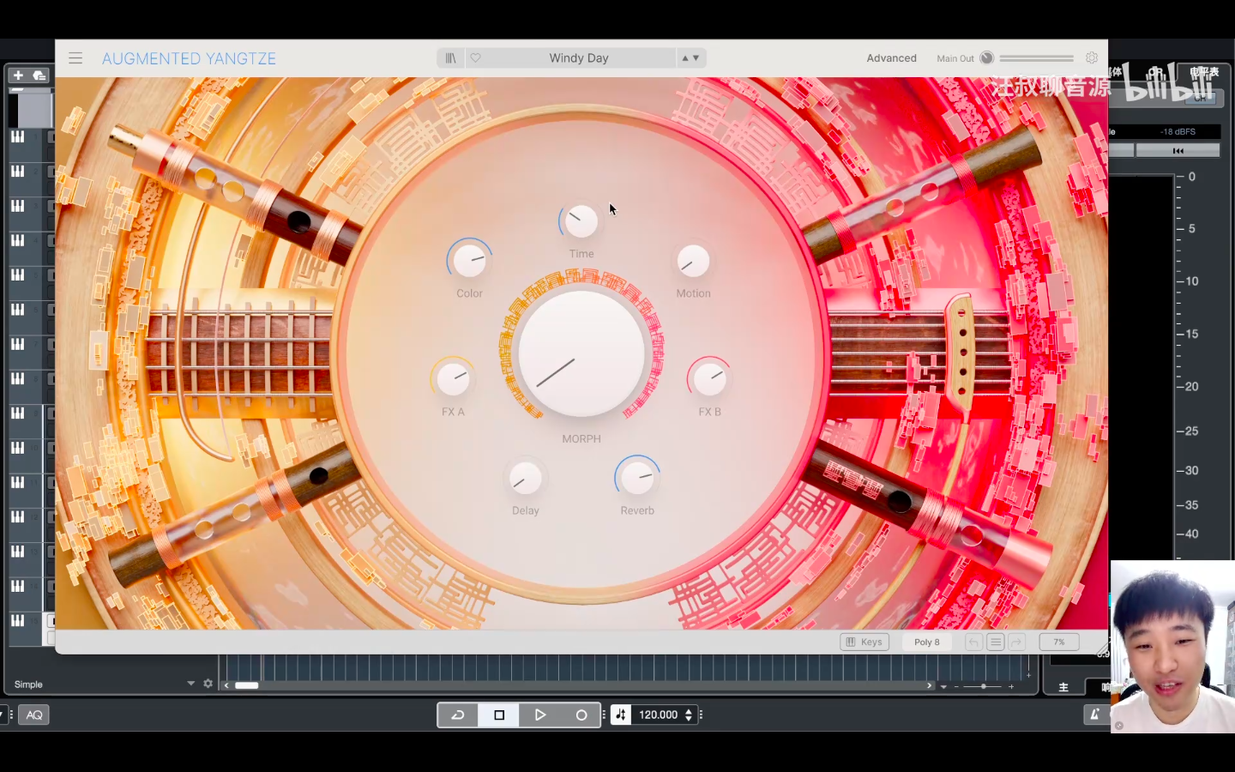1235x772 pixels.
Task: Undo the last plugin edit
Action: (973, 642)
